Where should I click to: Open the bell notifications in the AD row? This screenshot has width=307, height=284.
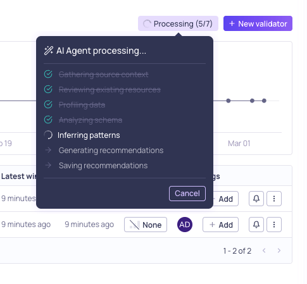[256, 225]
